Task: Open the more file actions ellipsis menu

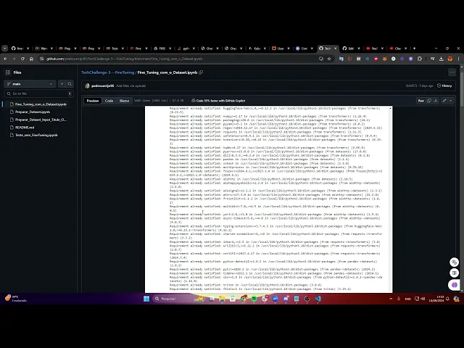Action: (452, 72)
